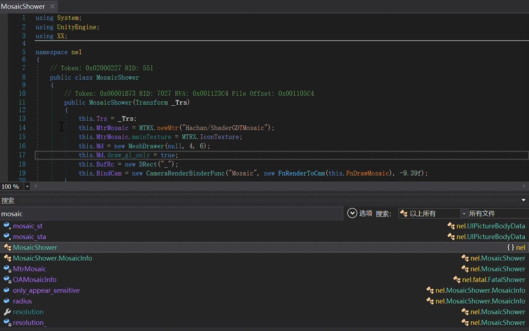Select the mosaic_st search result
The image size is (529, 331).
[x=28, y=226]
